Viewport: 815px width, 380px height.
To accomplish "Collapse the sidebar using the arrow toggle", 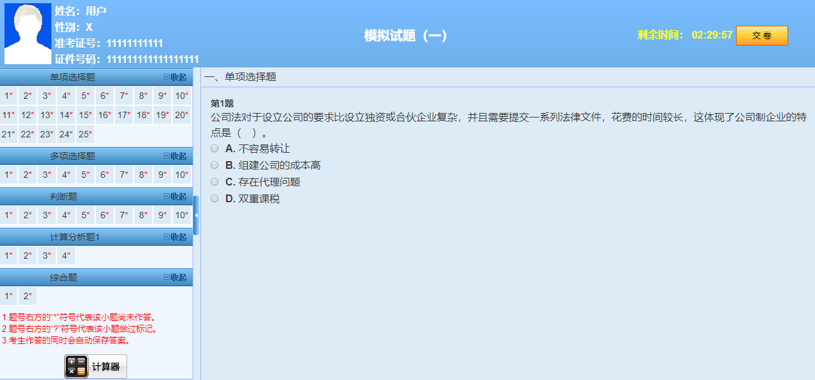I will [x=196, y=216].
